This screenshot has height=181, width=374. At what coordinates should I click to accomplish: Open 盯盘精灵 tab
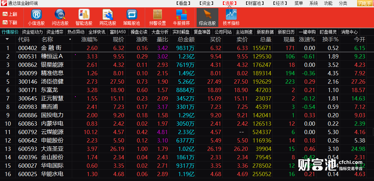pyautogui.click(x=328, y=32)
